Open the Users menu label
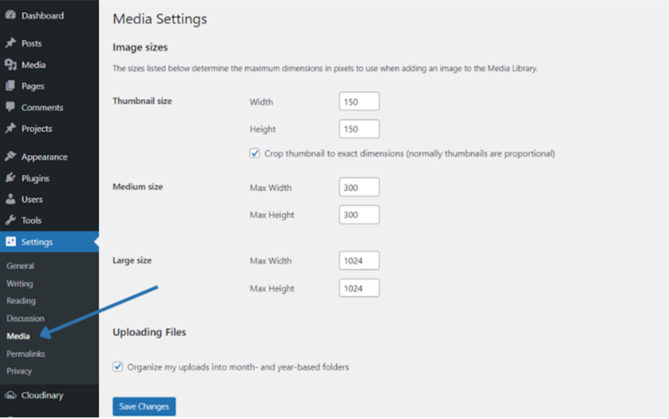Image resolution: width=669 pixels, height=419 pixels. (x=32, y=199)
